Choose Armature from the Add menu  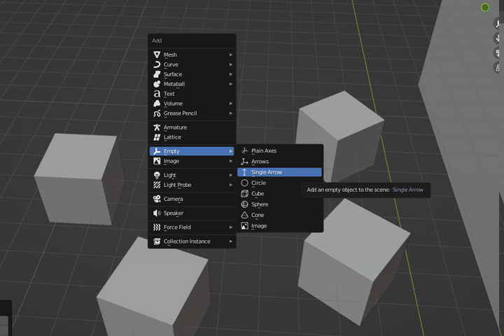[x=192, y=127]
